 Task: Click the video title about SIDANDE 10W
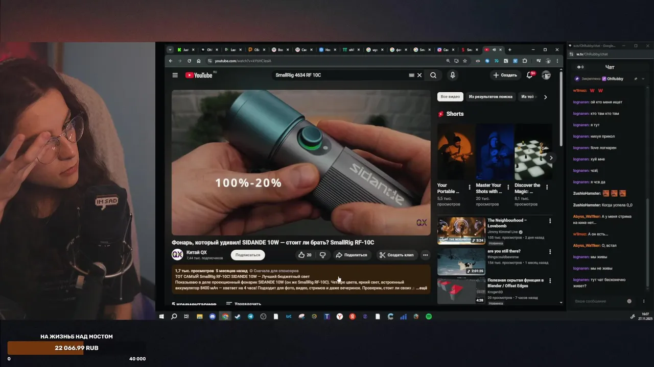[x=273, y=243]
